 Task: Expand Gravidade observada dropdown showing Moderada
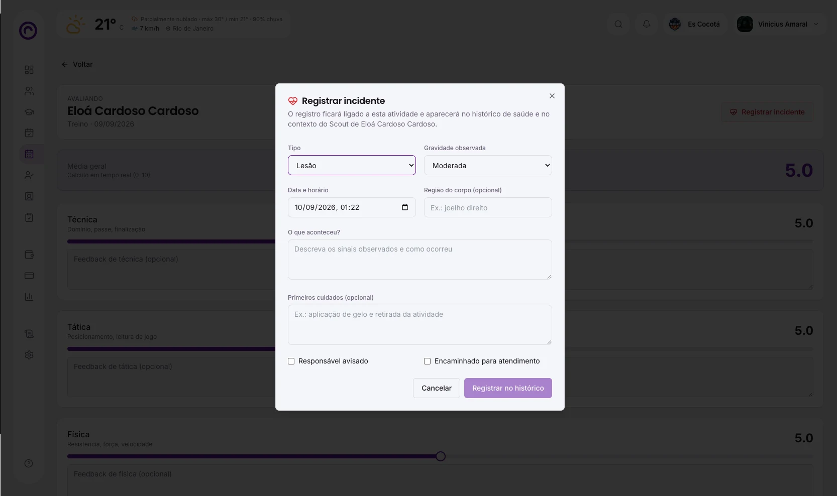[x=488, y=165]
